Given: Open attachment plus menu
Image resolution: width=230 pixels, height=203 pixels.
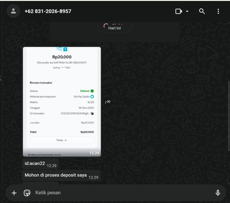Looking at the screenshot, I should [x=14, y=193].
